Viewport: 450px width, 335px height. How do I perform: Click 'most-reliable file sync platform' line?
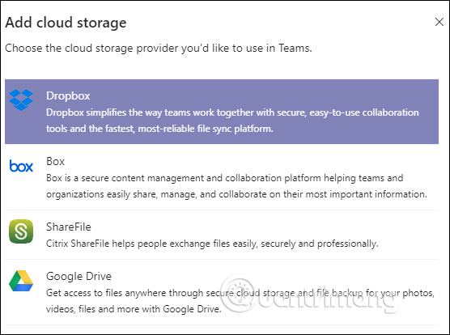coord(206,129)
